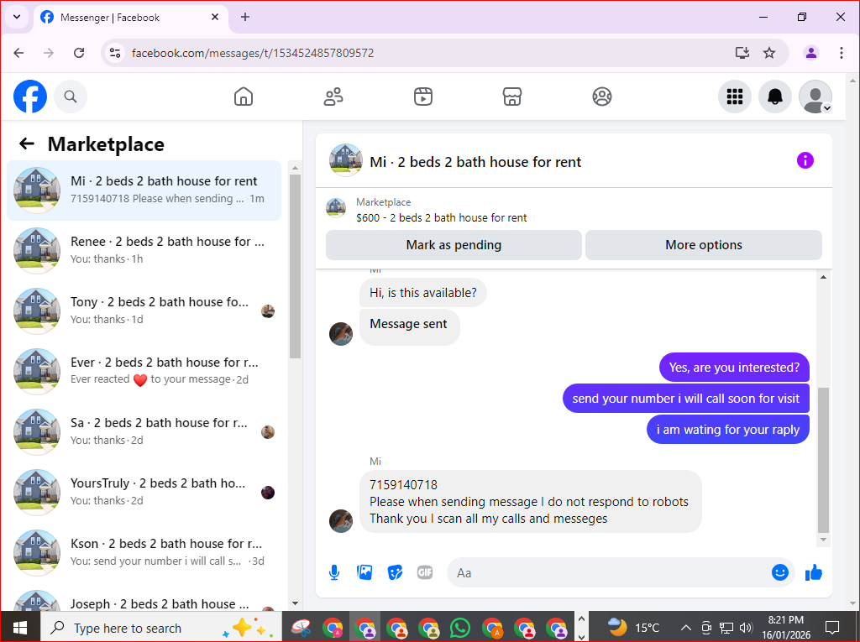Image resolution: width=860 pixels, height=642 pixels.
Task: Open the volume speaker tray icon
Action: 746,628
